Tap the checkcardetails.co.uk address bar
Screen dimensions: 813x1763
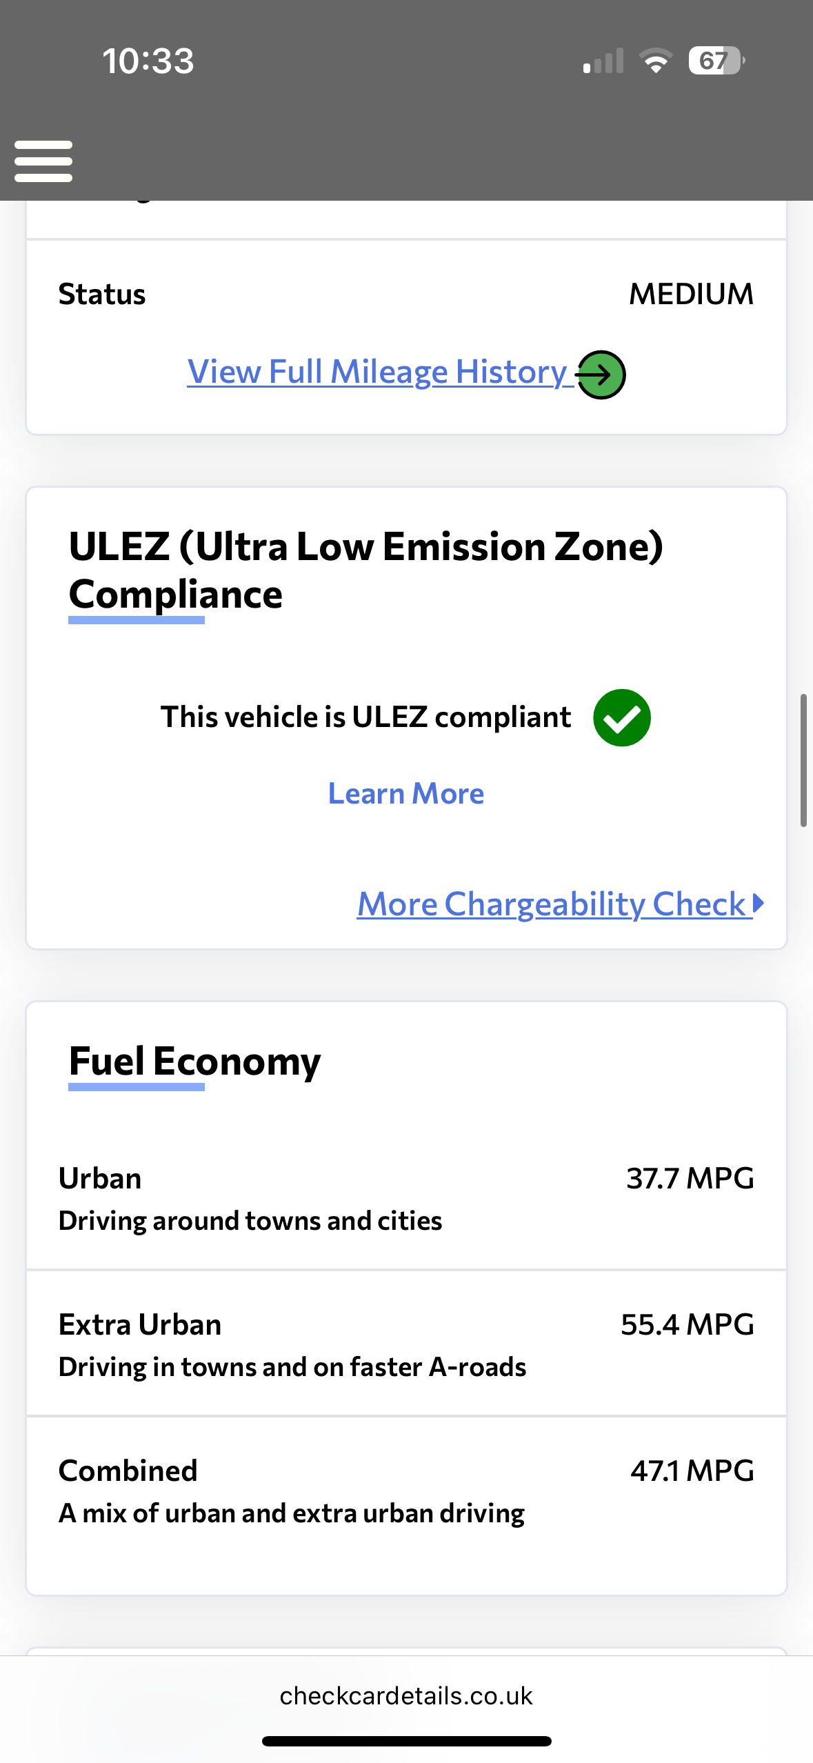406,1696
